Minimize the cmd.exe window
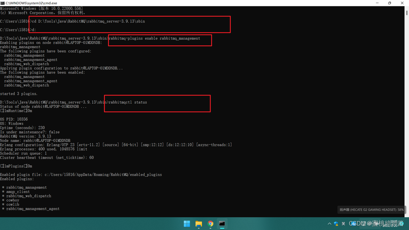The width and height of the screenshot is (409, 230). click(377, 3)
